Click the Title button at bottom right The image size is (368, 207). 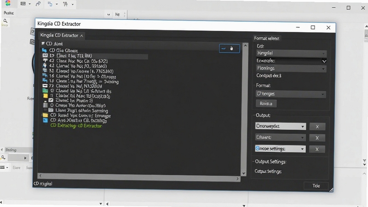(316, 186)
